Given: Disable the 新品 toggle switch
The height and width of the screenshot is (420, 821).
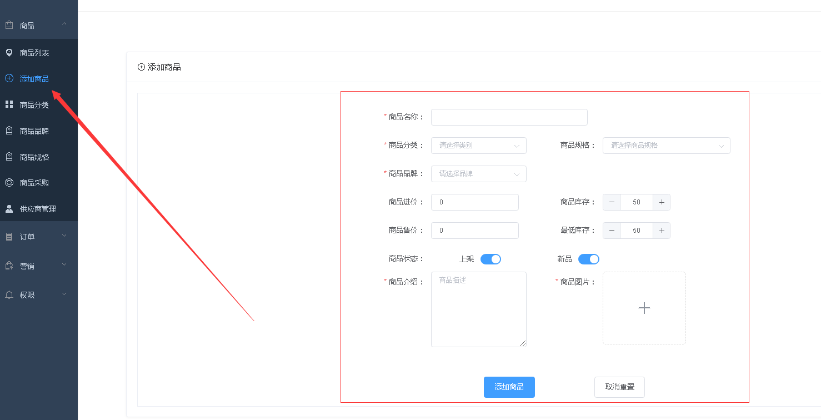Looking at the screenshot, I should pos(588,259).
